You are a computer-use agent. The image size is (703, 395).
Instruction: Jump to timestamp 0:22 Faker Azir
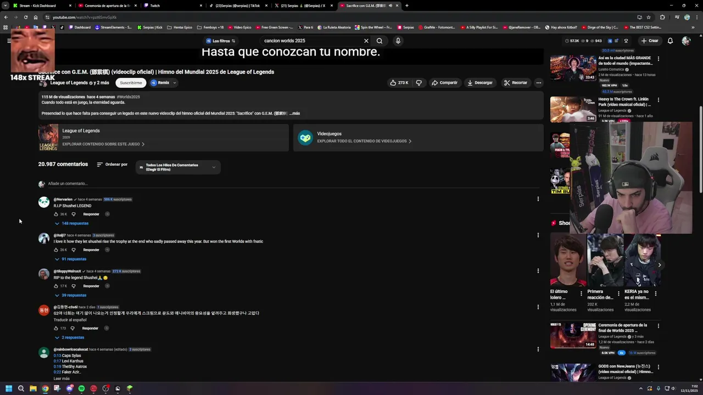[57, 372]
